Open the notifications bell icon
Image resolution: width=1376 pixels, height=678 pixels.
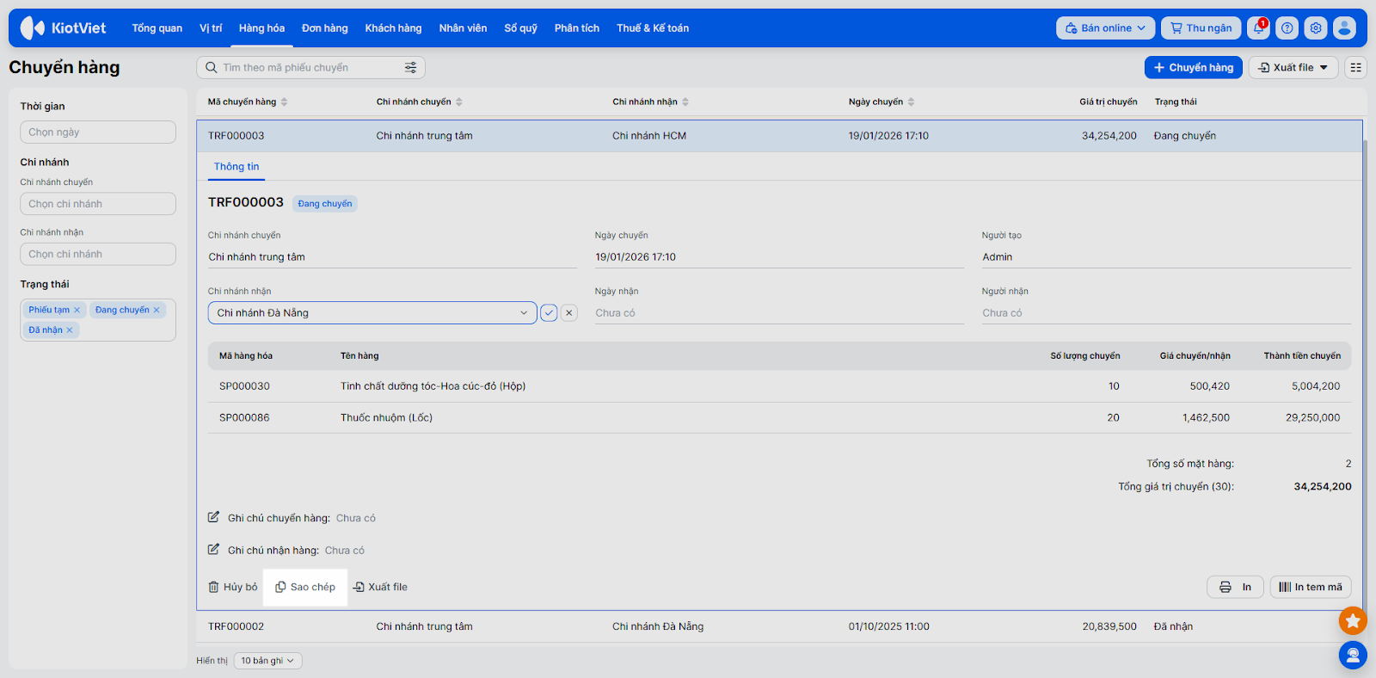click(1258, 28)
